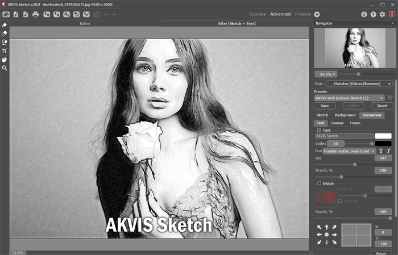Click the Size value field 107
Screen dimensions: 398x255
click(x=383, y=158)
